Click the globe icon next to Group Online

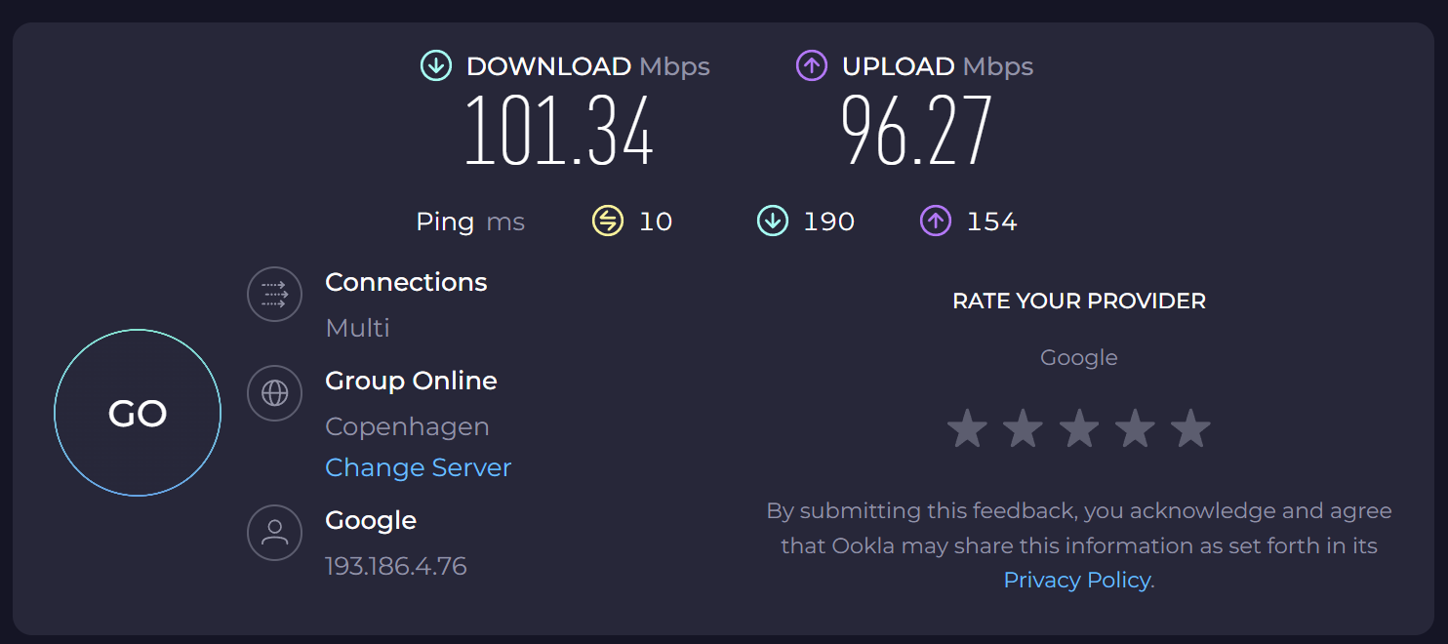(274, 393)
